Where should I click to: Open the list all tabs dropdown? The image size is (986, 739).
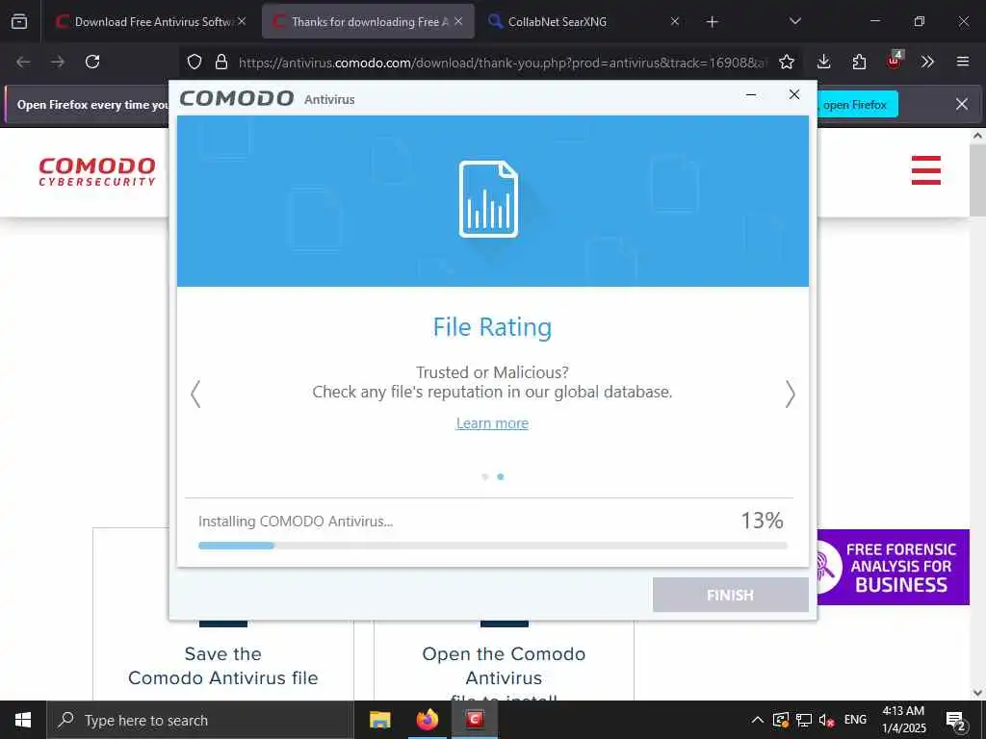click(794, 21)
